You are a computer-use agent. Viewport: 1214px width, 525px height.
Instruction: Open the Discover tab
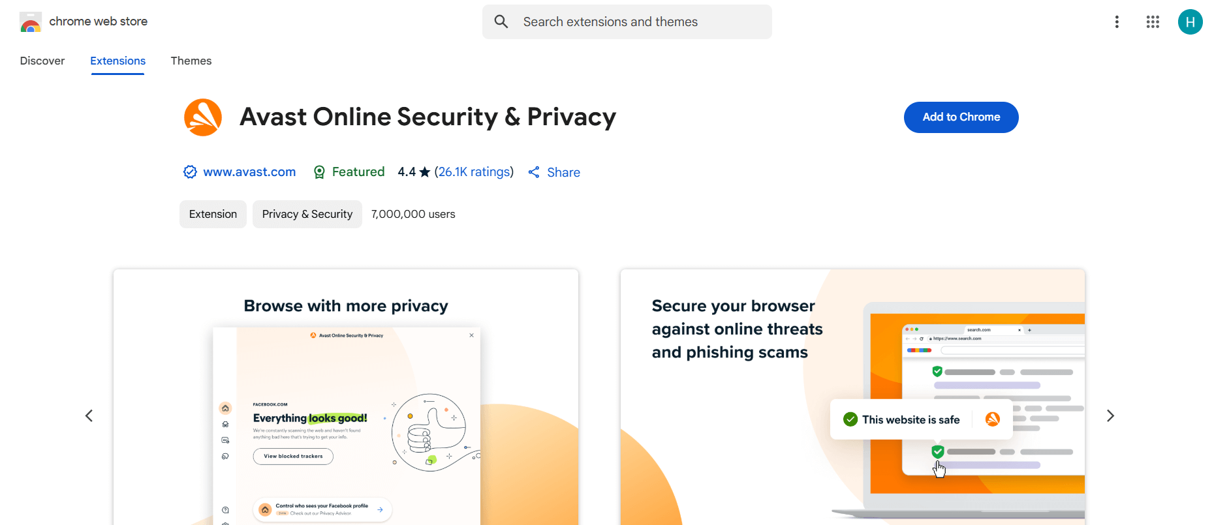tap(42, 60)
